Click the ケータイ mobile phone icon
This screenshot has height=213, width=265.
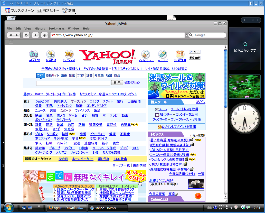click(163, 54)
